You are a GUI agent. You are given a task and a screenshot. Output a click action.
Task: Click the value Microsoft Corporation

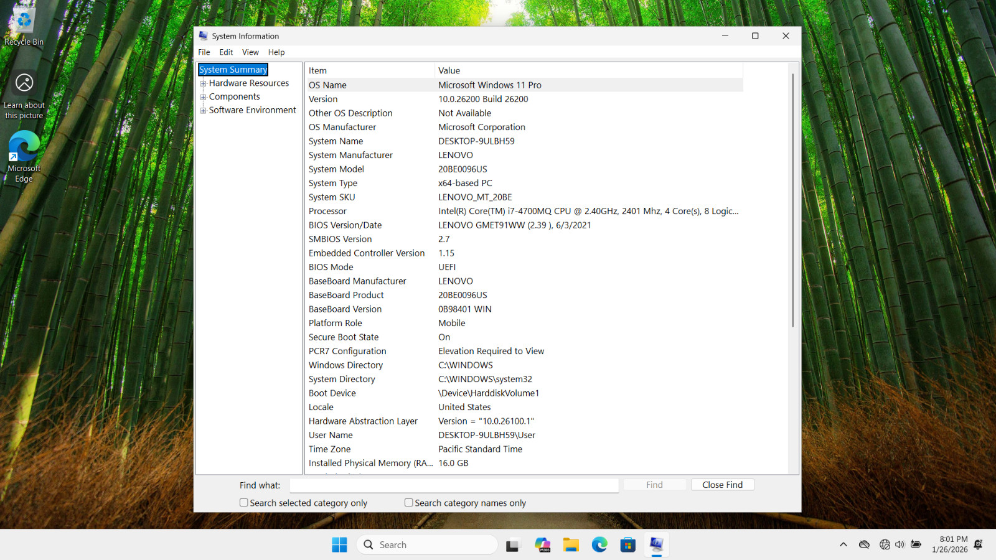click(482, 127)
